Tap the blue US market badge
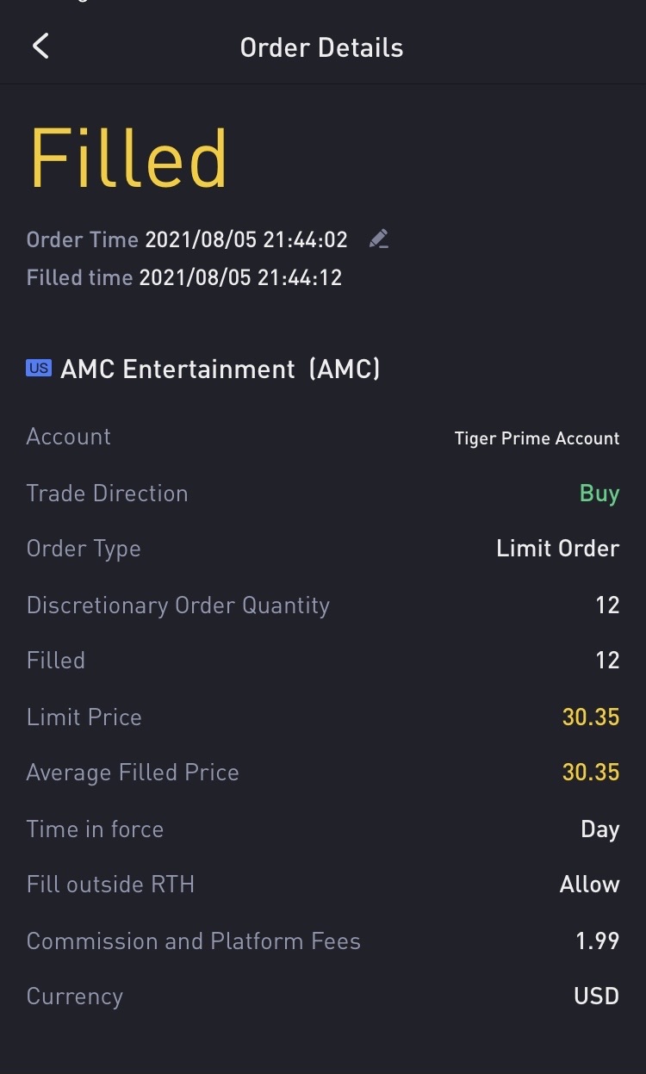646x1074 pixels. (x=39, y=369)
